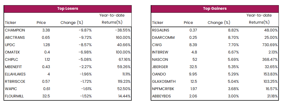284x105 pixels.
Task: Click the Top Gainers table header
Action: click(x=215, y=9)
